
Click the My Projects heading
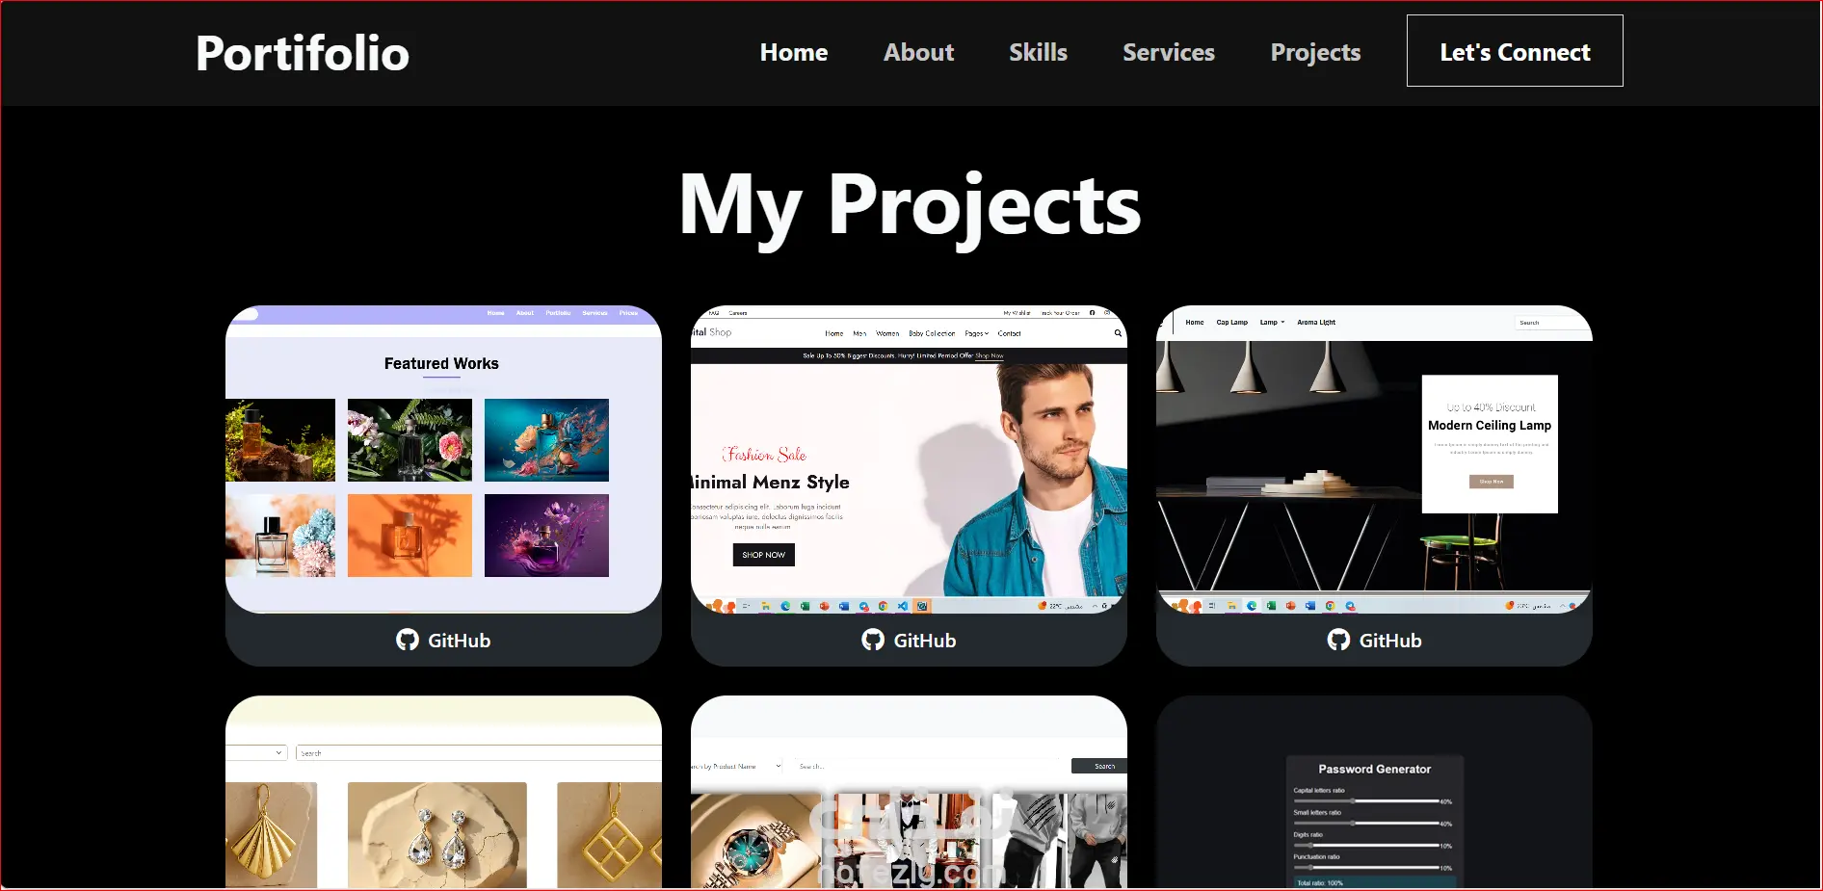(x=911, y=205)
